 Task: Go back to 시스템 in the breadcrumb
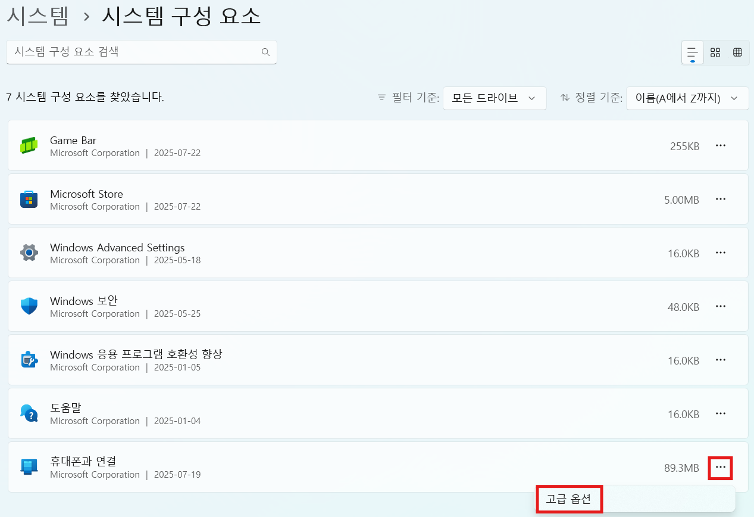click(38, 16)
